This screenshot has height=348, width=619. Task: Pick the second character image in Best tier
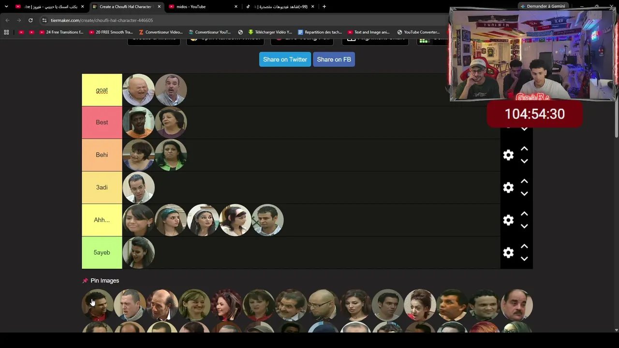point(171,122)
